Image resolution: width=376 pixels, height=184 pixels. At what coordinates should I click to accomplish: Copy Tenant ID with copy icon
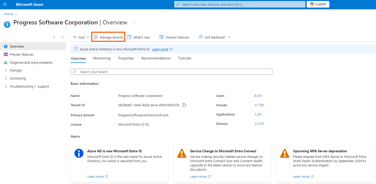(184, 105)
